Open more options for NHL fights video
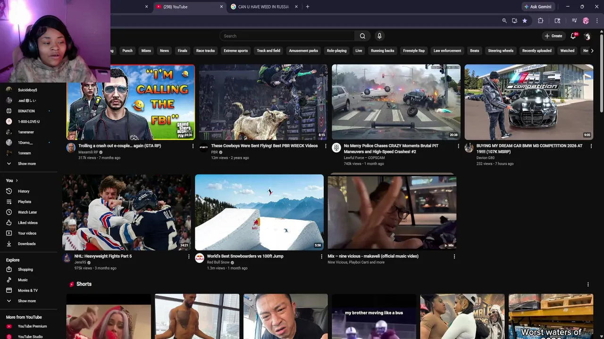 [189, 257]
